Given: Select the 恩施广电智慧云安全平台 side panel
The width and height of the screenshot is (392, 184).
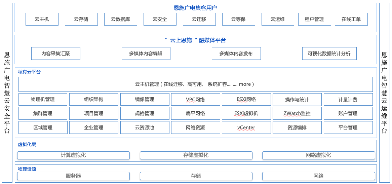Looking at the screenshot, I should pos(7,93).
